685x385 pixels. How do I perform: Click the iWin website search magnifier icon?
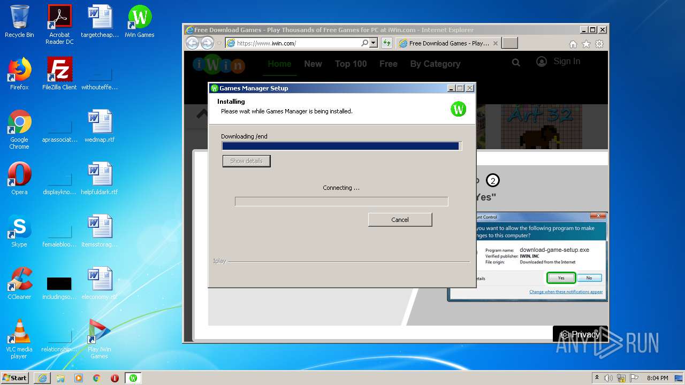[x=516, y=63]
